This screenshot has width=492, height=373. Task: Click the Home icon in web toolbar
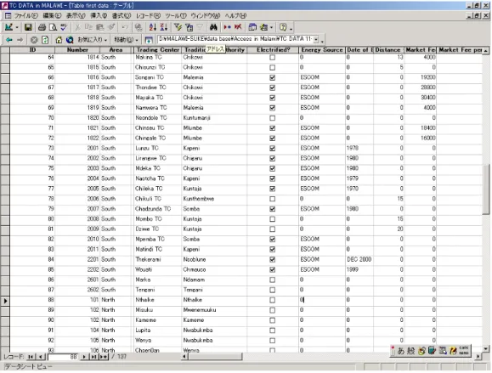tap(59, 40)
